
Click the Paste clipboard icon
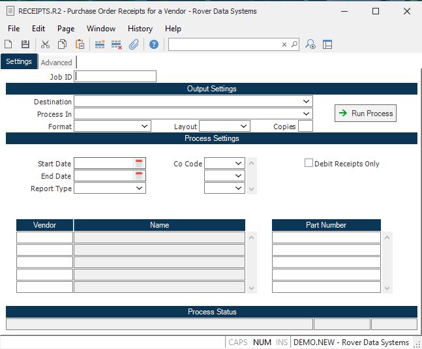[x=80, y=44]
